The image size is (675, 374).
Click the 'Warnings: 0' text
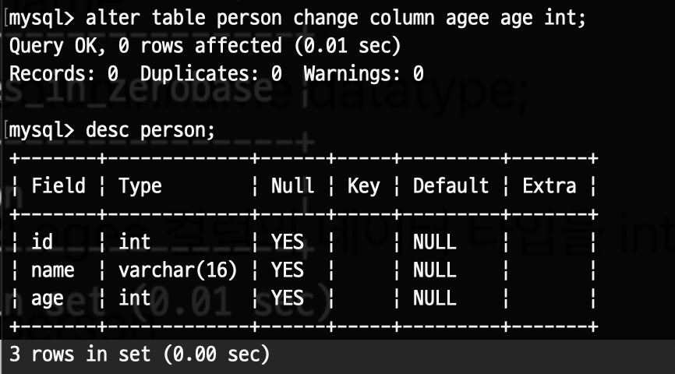(x=363, y=73)
